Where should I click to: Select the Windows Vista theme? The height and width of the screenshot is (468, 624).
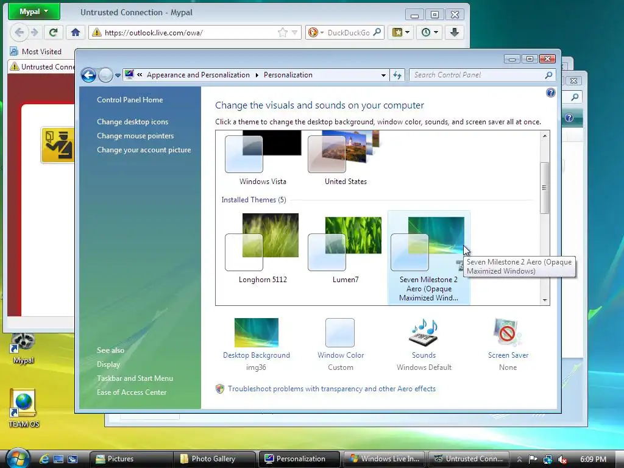(263, 158)
